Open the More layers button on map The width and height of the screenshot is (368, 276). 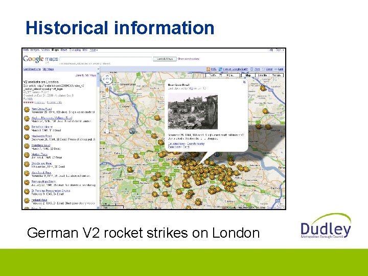(230, 75)
